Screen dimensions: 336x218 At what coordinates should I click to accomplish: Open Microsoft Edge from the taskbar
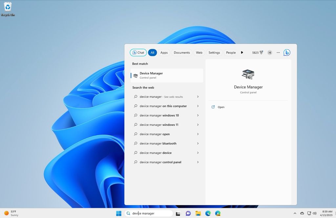[208, 213]
